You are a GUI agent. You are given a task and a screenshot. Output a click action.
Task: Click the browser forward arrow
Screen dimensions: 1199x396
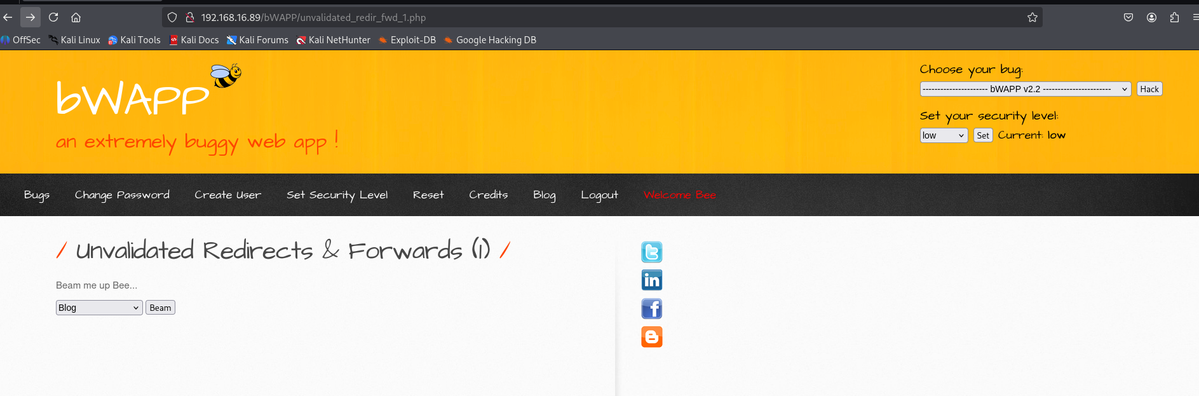(30, 17)
